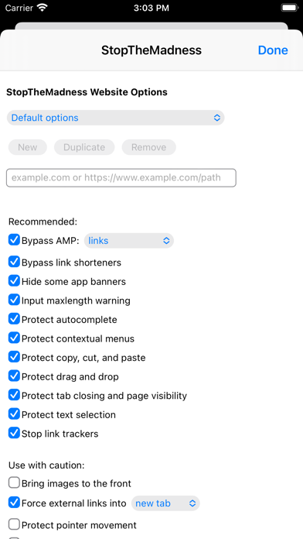The height and width of the screenshot is (539, 303).
Task: Uncheck Protect autocomplete
Action: pos(14,319)
